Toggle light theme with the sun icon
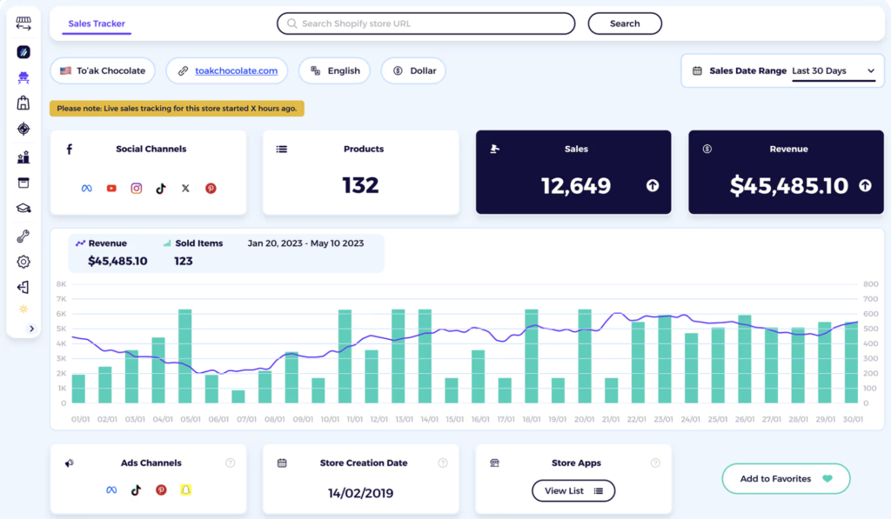The image size is (891, 519). coord(23,309)
